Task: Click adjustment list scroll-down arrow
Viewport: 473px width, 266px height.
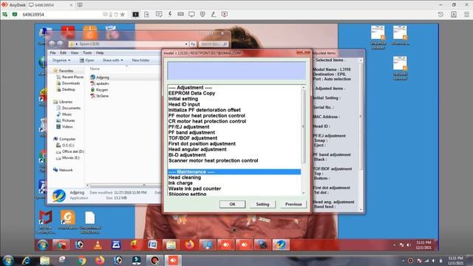Action: click(x=304, y=193)
